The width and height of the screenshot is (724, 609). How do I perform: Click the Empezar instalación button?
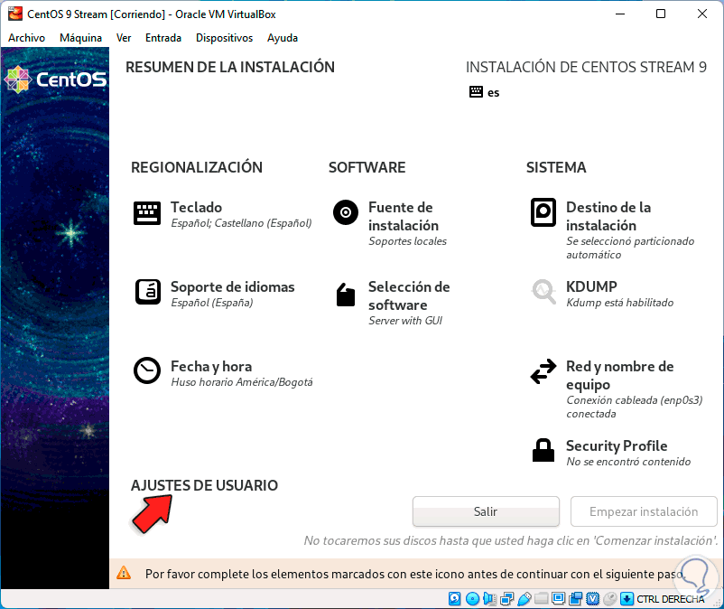tap(644, 511)
